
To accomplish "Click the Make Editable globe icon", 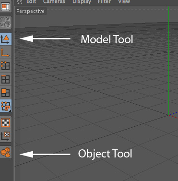I will (6, 23).
